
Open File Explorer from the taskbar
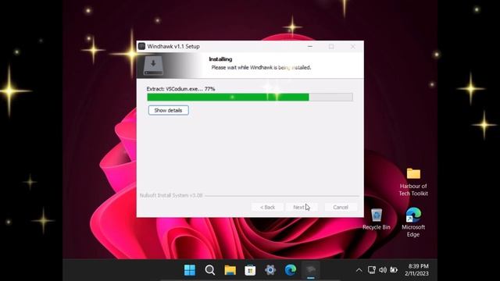coord(230,270)
